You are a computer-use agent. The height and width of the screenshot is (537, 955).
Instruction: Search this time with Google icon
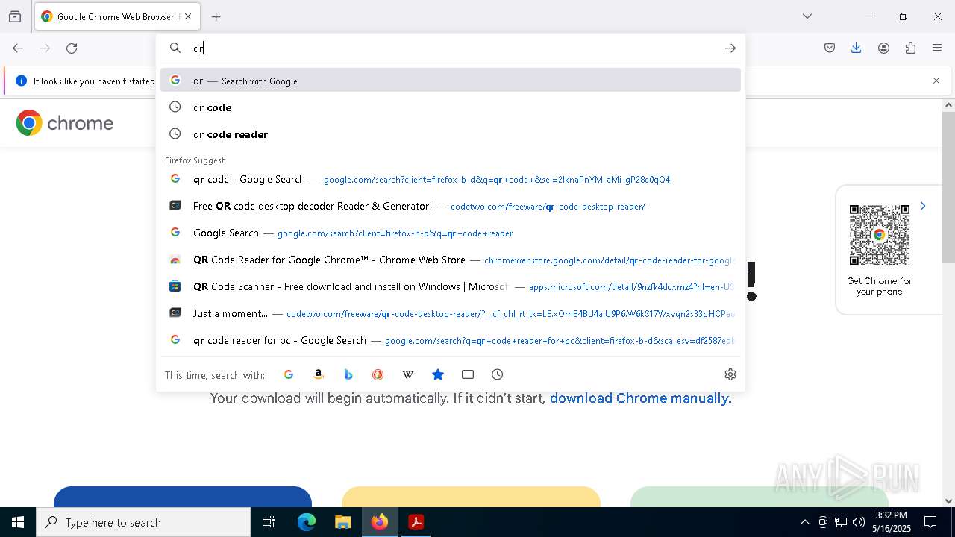pyautogui.click(x=289, y=374)
